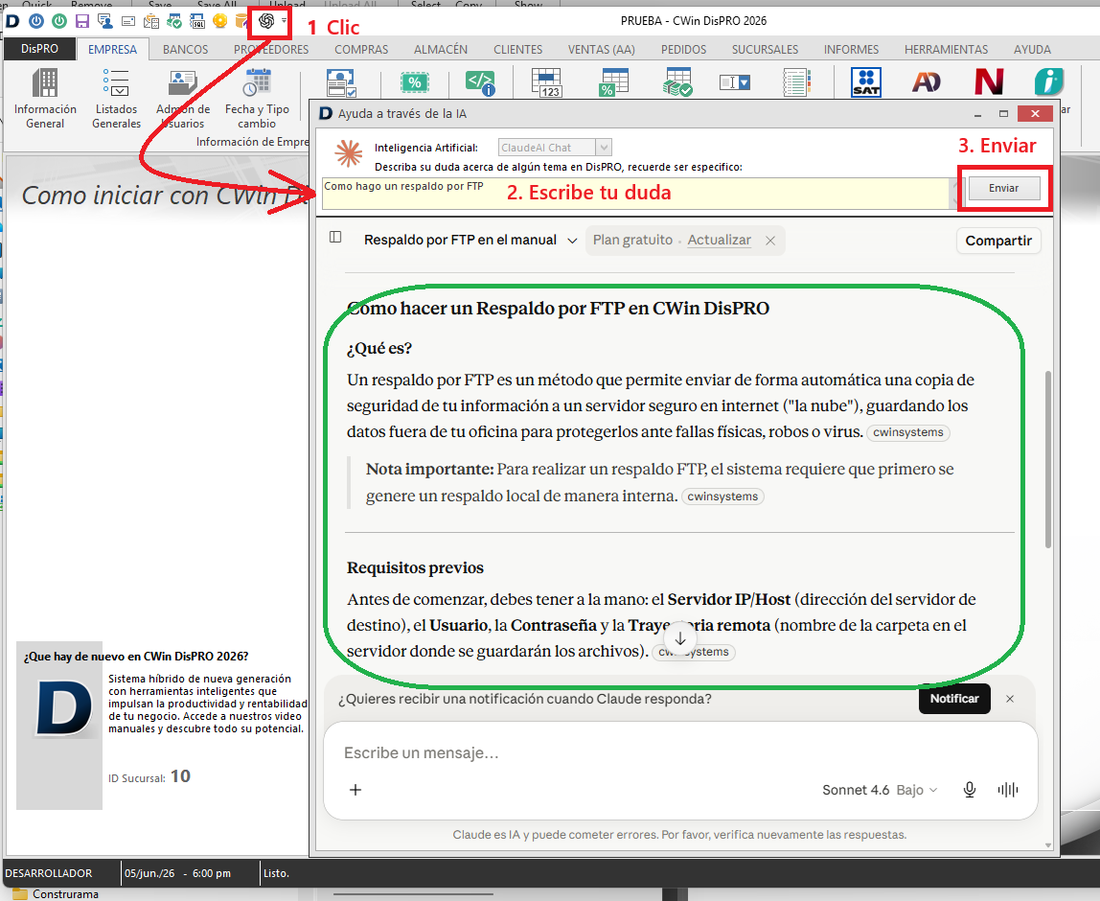Open the AI assistant icon in quick toolbar
This screenshot has width=1100, height=901.
[265, 21]
